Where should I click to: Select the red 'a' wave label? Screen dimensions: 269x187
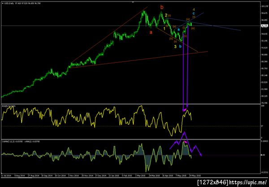[151, 32]
